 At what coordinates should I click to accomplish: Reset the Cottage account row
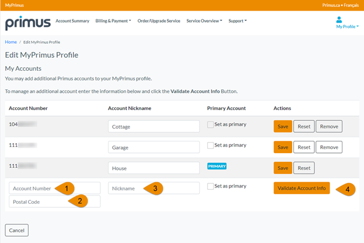click(x=304, y=126)
